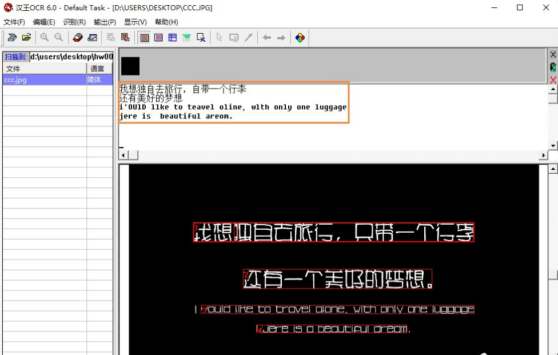Screen dimensions: 558x355
Task: Open the 识别(R) menu
Action: pyautogui.click(x=74, y=22)
